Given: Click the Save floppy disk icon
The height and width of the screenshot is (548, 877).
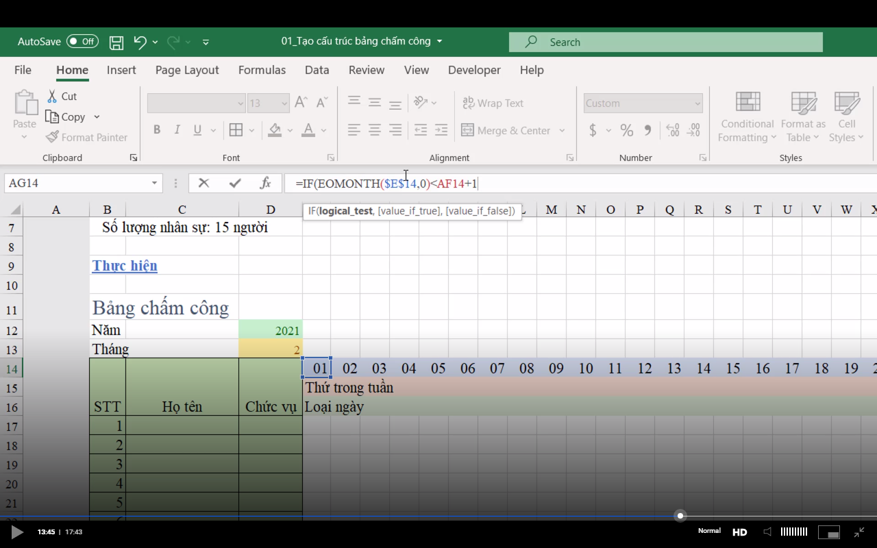Looking at the screenshot, I should [x=116, y=42].
